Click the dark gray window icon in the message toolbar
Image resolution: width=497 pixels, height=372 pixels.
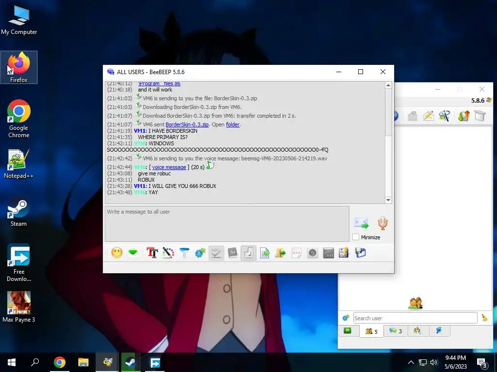click(x=329, y=253)
